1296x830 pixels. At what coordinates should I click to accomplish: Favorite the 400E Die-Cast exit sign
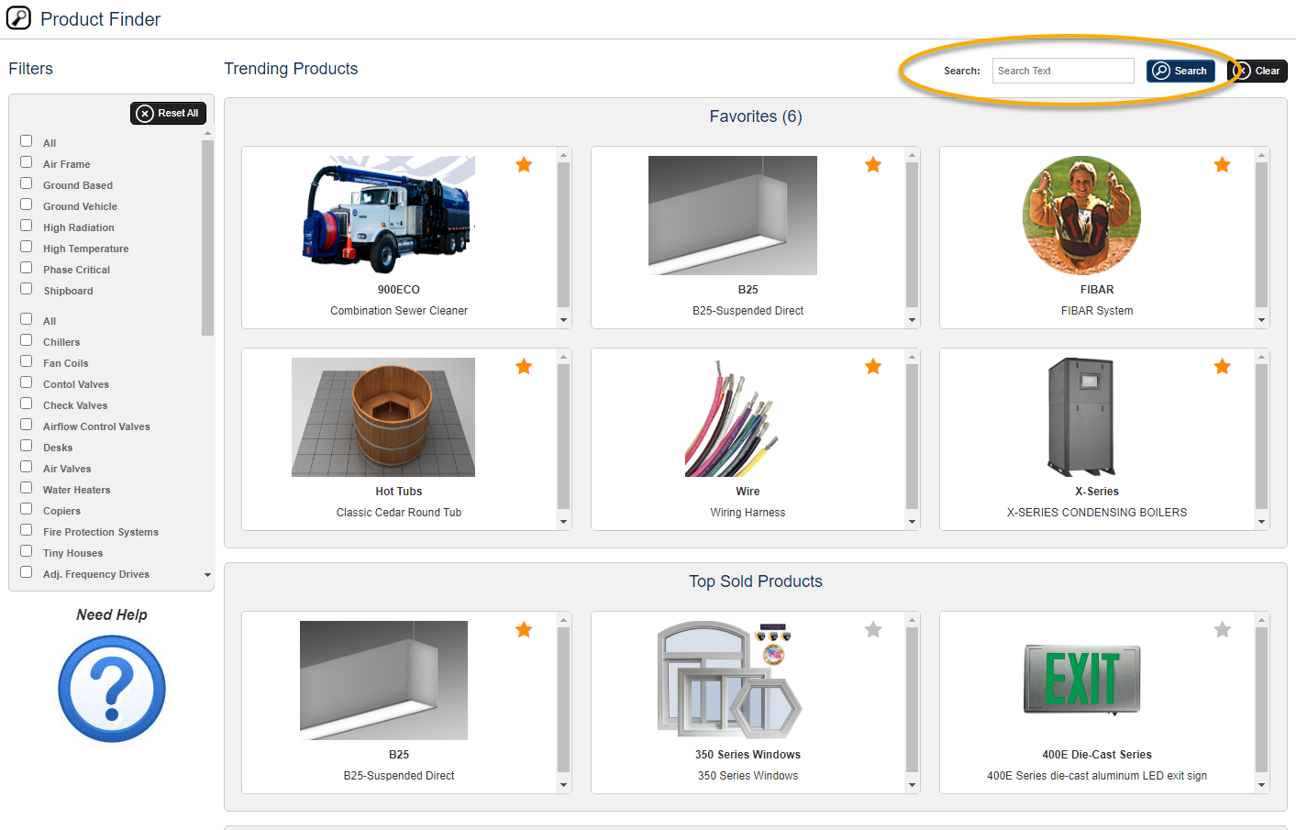pyautogui.click(x=1222, y=630)
